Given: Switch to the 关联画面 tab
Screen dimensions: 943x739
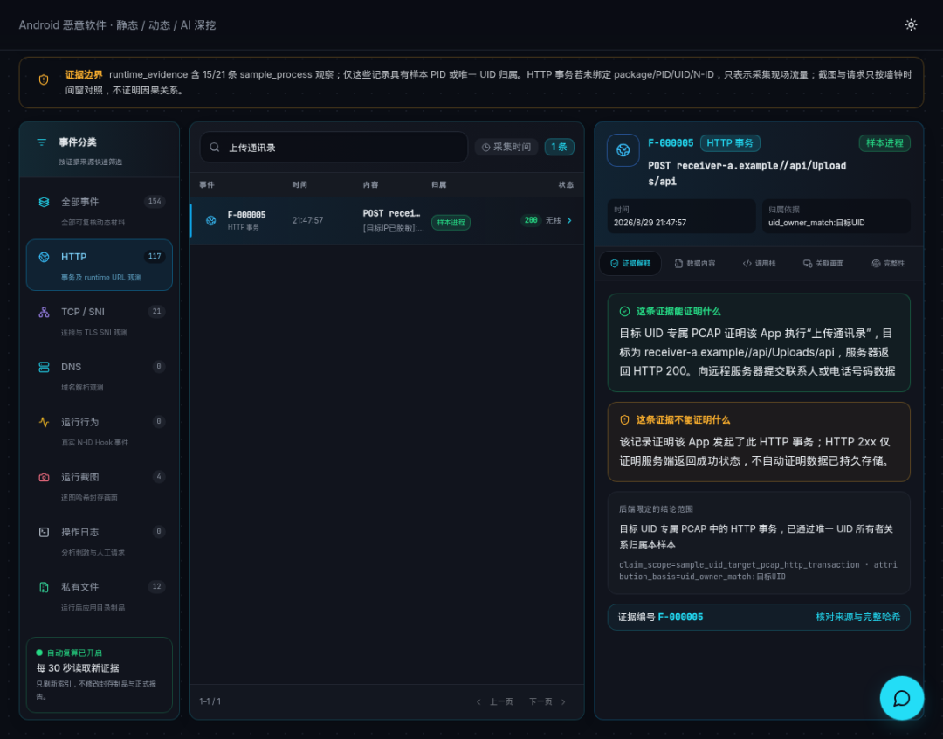Looking at the screenshot, I should (x=823, y=263).
